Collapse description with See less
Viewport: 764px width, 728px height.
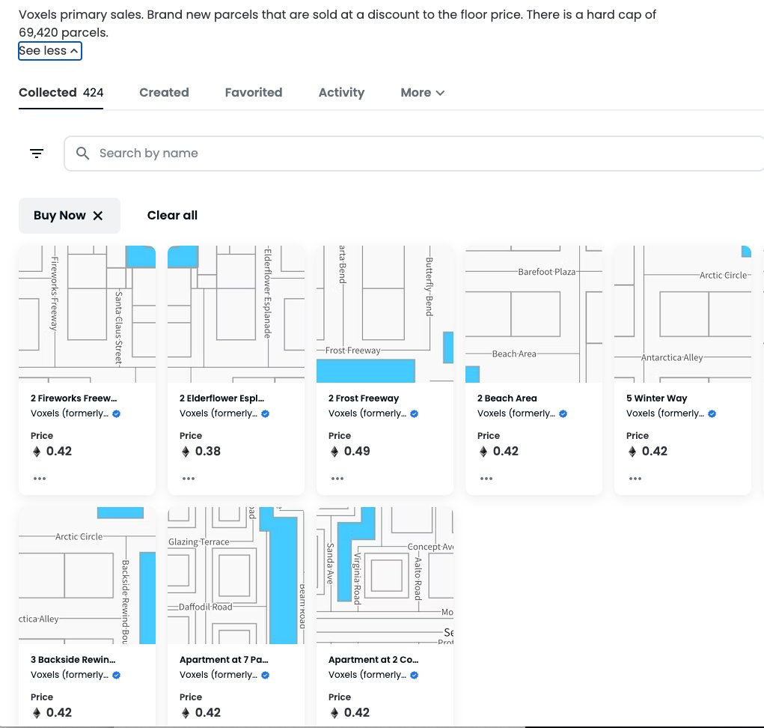pyautogui.click(x=49, y=51)
